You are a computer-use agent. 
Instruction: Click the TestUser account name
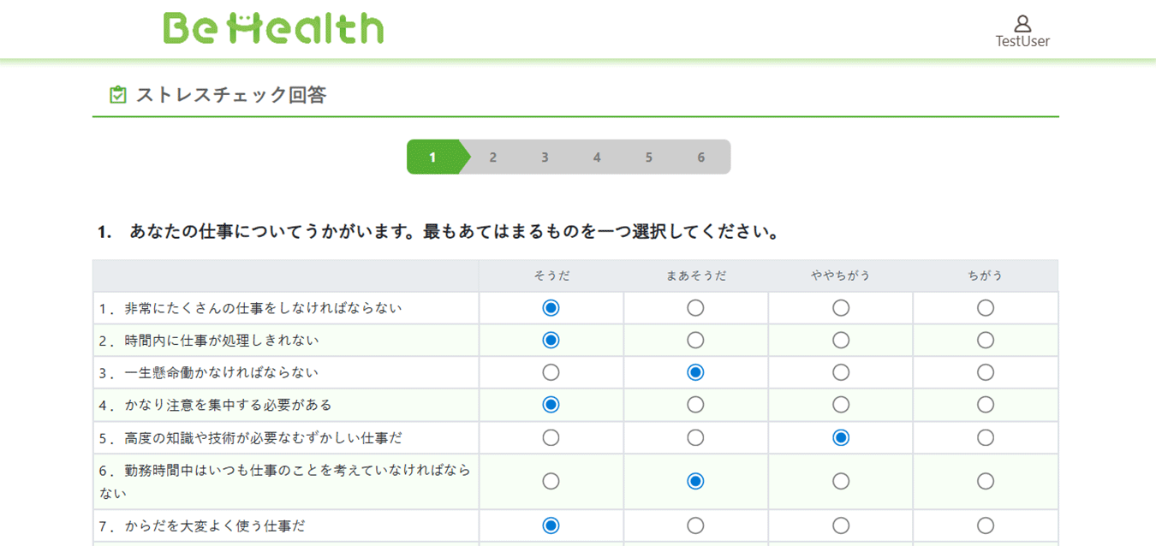(1022, 41)
